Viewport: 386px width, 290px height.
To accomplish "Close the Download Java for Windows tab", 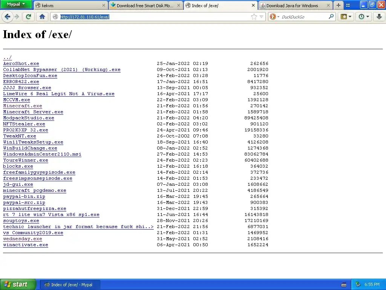I will [328, 5].
